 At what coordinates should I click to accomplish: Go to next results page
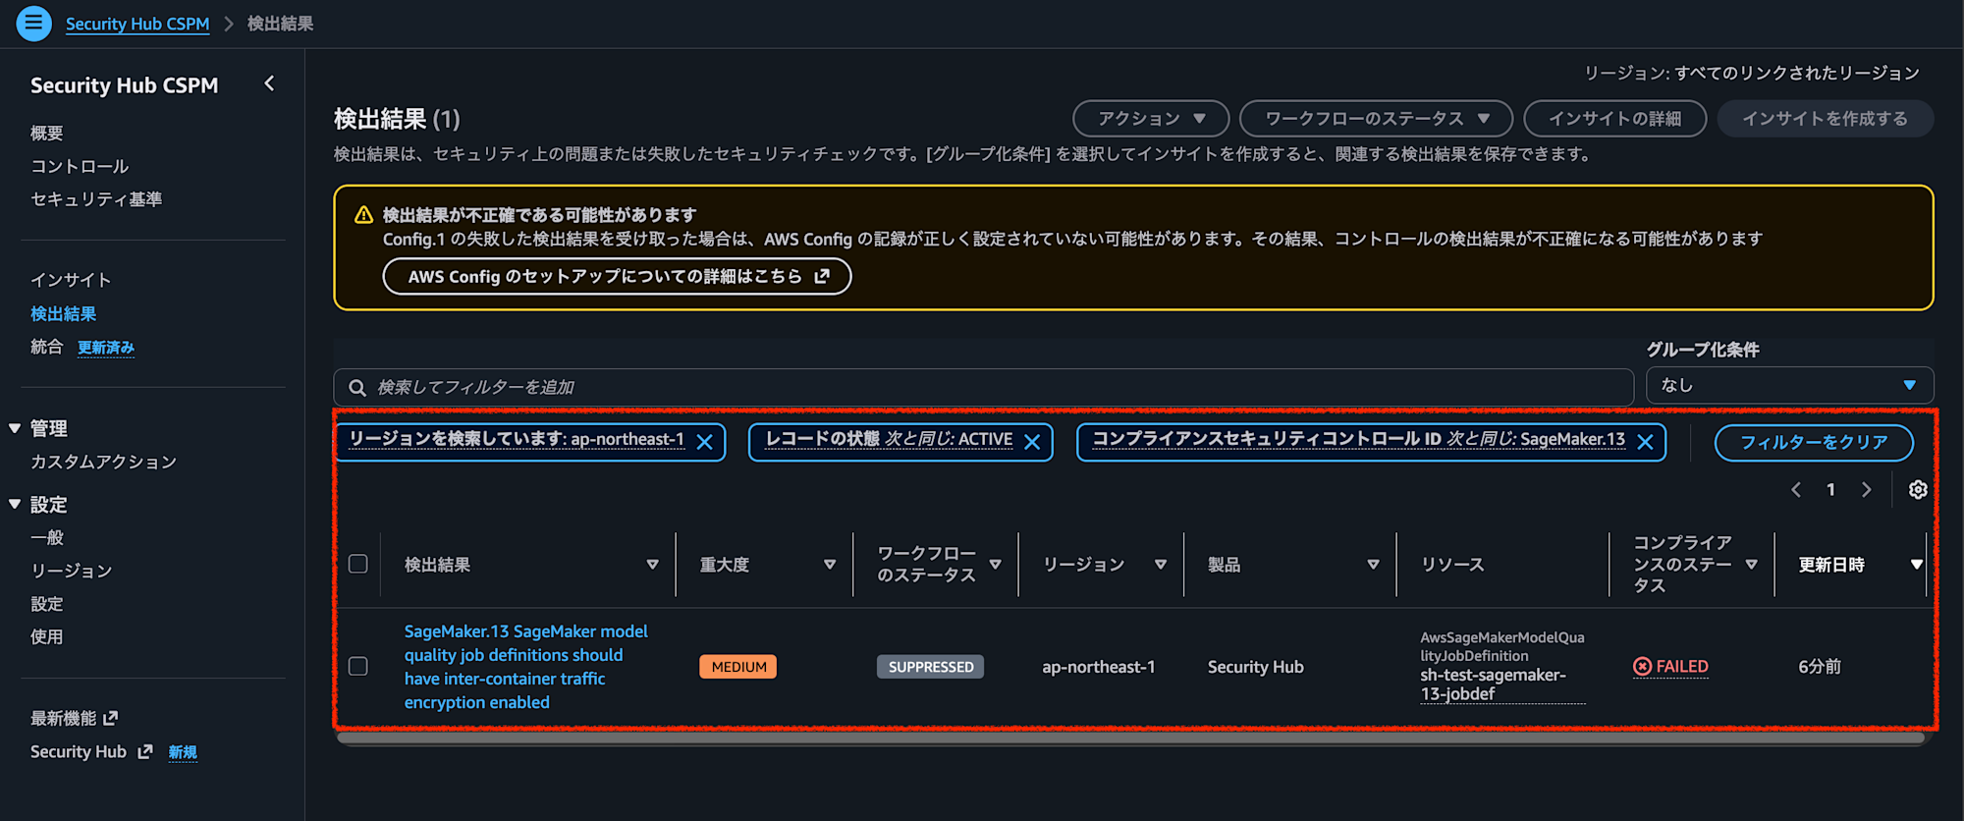click(x=1866, y=489)
